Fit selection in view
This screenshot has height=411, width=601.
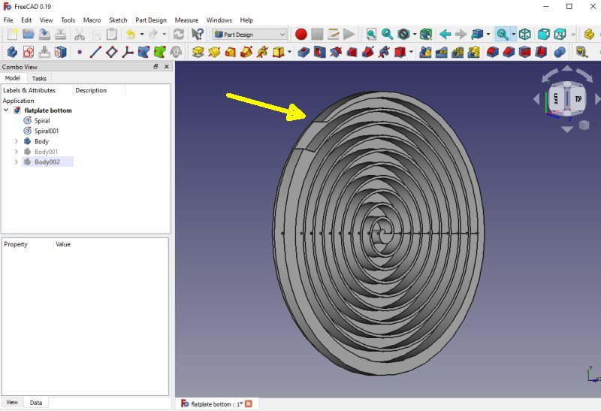click(x=387, y=35)
